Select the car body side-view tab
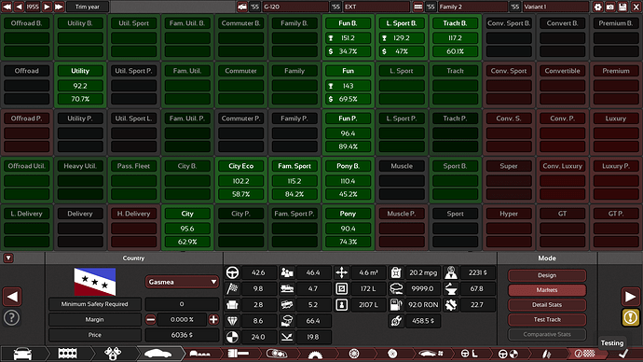Image resolution: width=643 pixels, height=362 pixels. [x=157, y=354]
